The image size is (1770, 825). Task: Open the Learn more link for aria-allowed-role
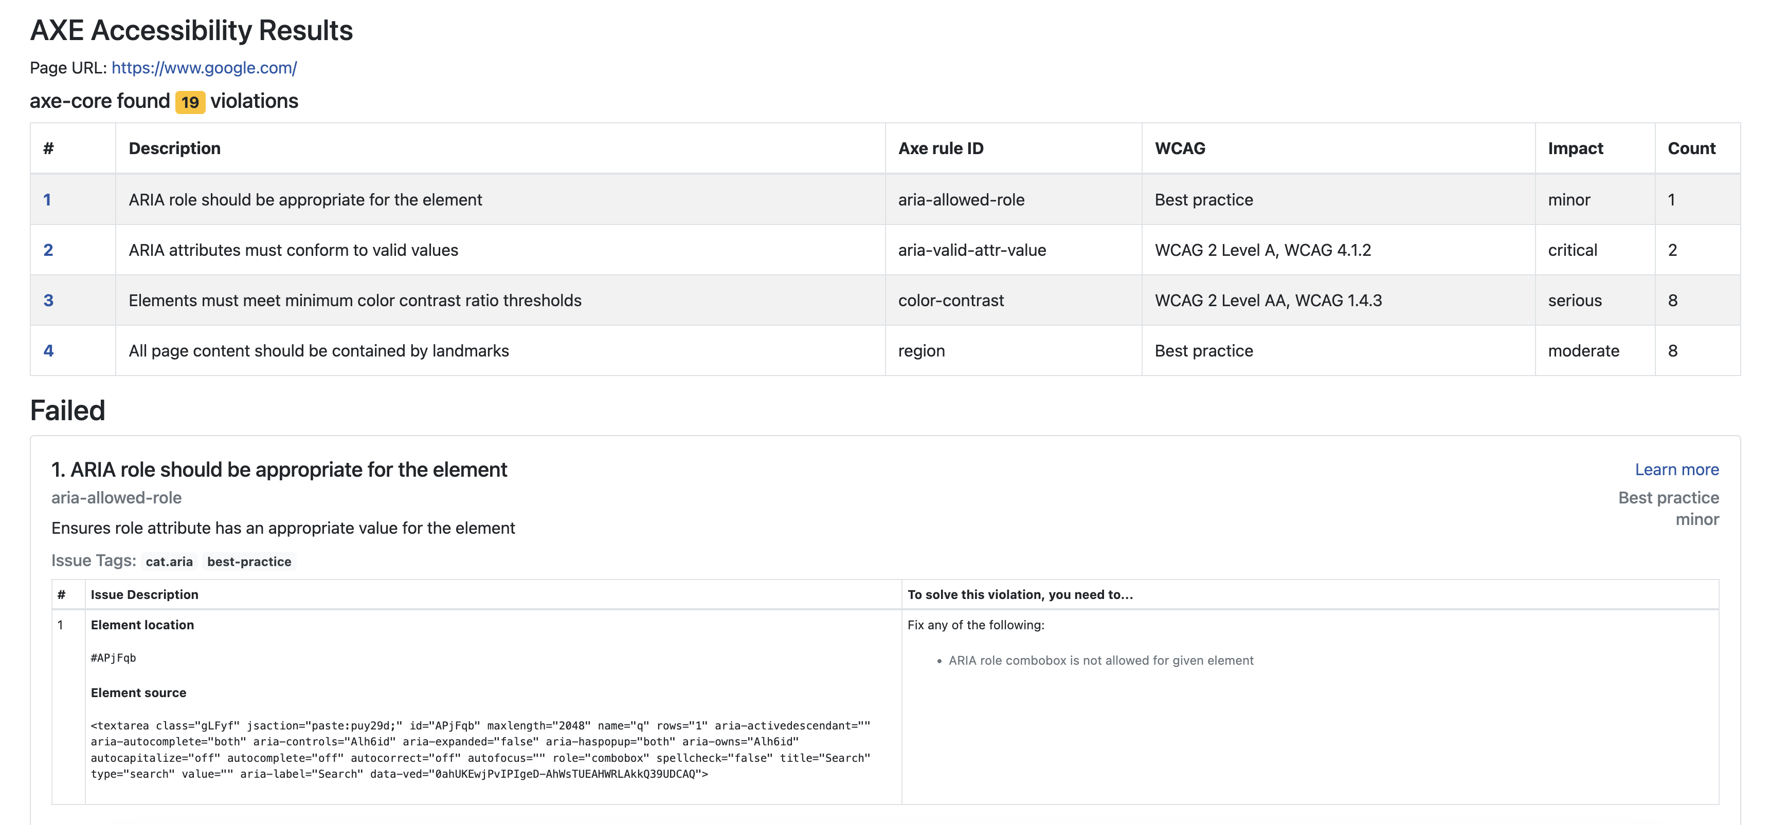(x=1676, y=470)
